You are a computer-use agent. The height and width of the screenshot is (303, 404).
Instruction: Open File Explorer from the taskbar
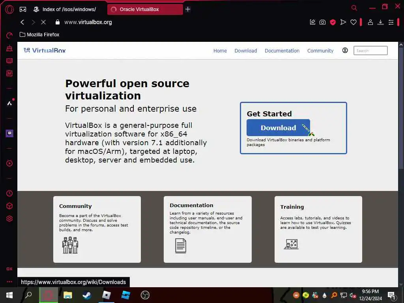click(x=68, y=295)
